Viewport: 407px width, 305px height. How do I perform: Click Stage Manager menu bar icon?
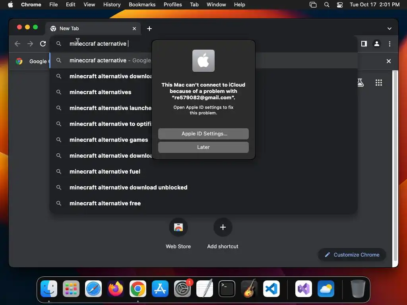(x=313, y=5)
